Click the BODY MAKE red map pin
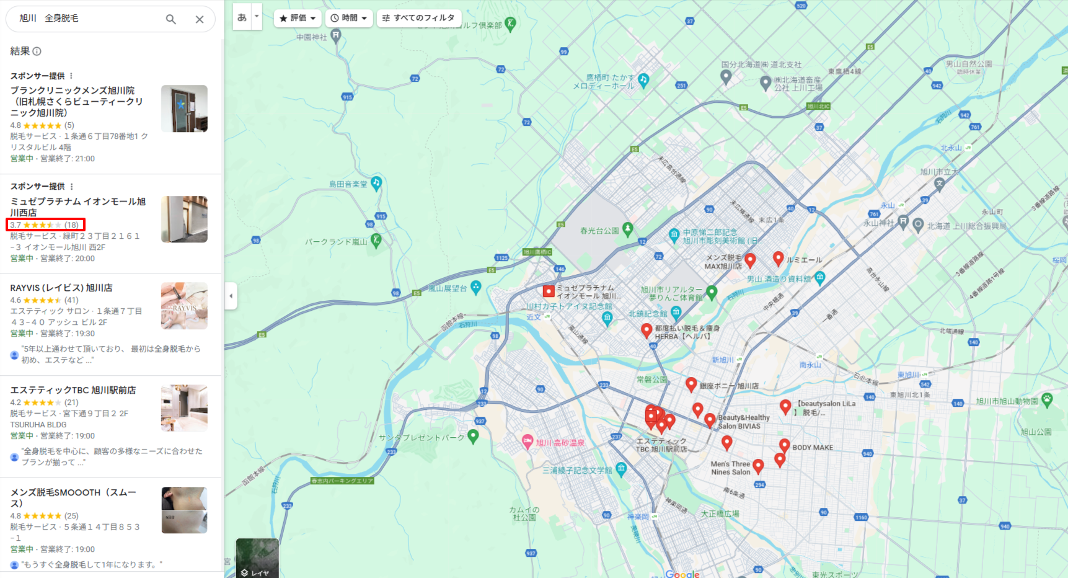This screenshot has height=578, width=1068. [x=785, y=446]
